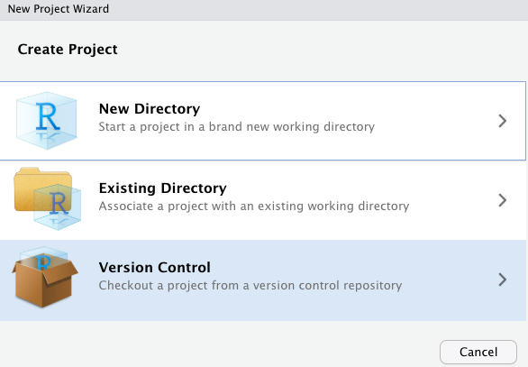The width and height of the screenshot is (528, 367).
Task: Click the yellow folder in Existing Directory icon
Action: (x=42, y=189)
